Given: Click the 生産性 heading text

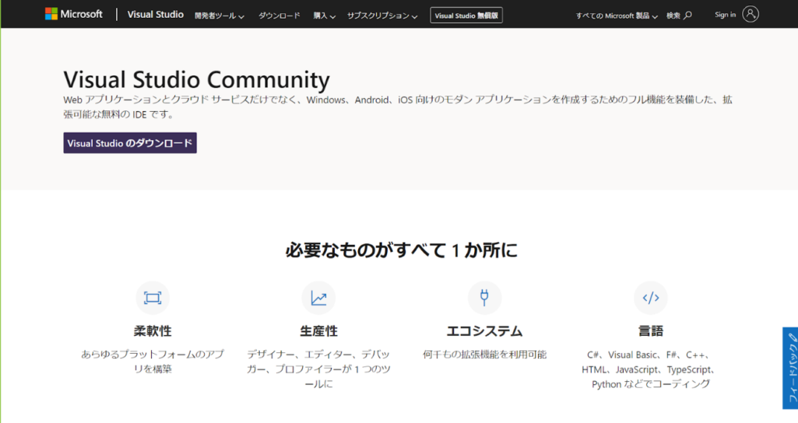Looking at the screenshot, I should [318, 331].
